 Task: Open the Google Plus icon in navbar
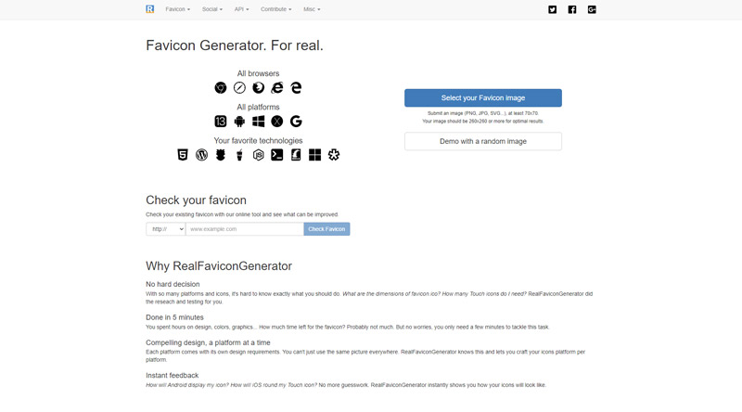coord(592,9)
